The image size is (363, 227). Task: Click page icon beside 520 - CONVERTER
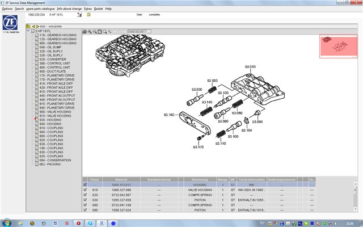pyautogui.click(x=37, y=59)
